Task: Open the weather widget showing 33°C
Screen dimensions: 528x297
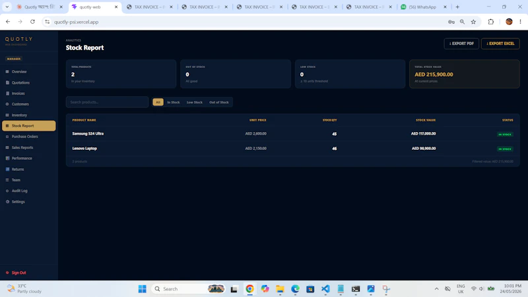Action: click(x=24, y=288)
